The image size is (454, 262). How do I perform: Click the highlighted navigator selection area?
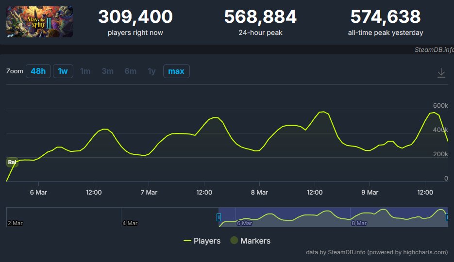point(333,217)
